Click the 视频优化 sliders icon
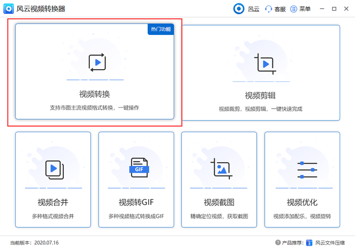 point(303,169)
